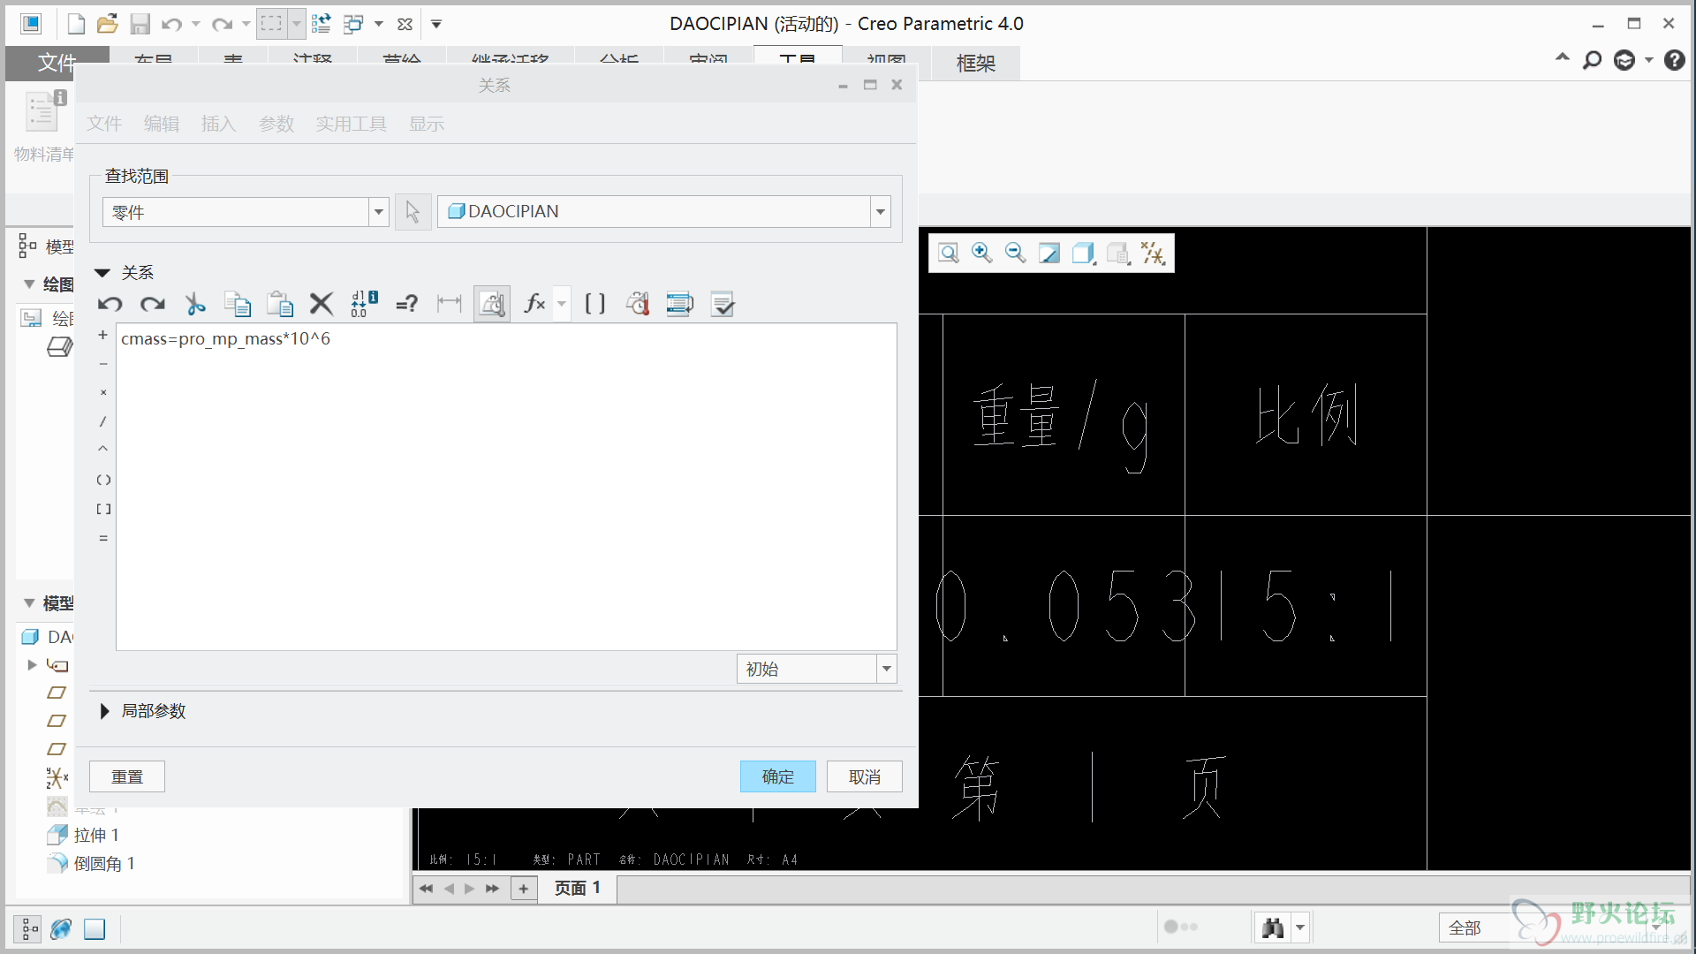Viewport: 1696px width, 954px height.
Task: Open file from quick access toolbar
Action: coord(108,24)
